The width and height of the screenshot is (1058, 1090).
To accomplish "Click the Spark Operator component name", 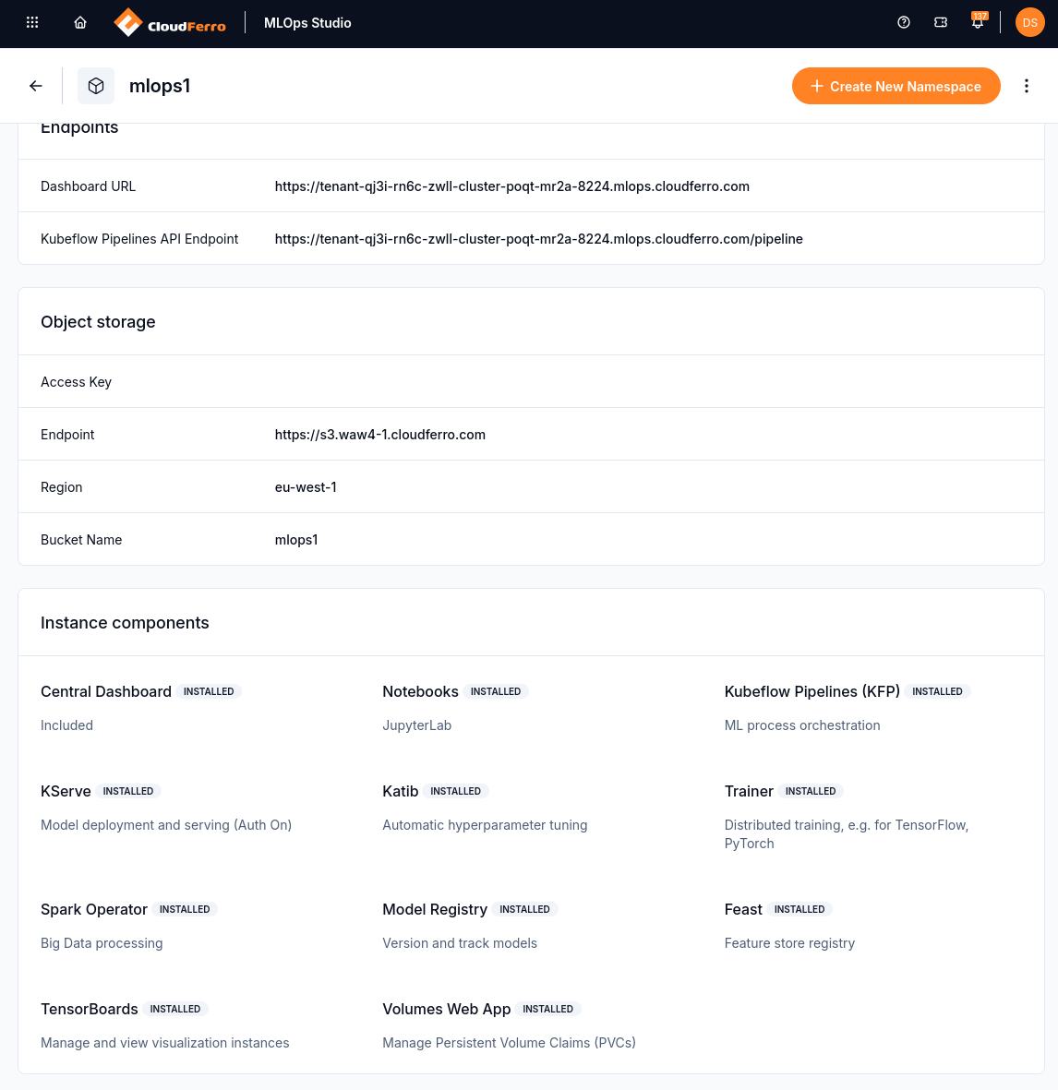I will tap(94, 909).
